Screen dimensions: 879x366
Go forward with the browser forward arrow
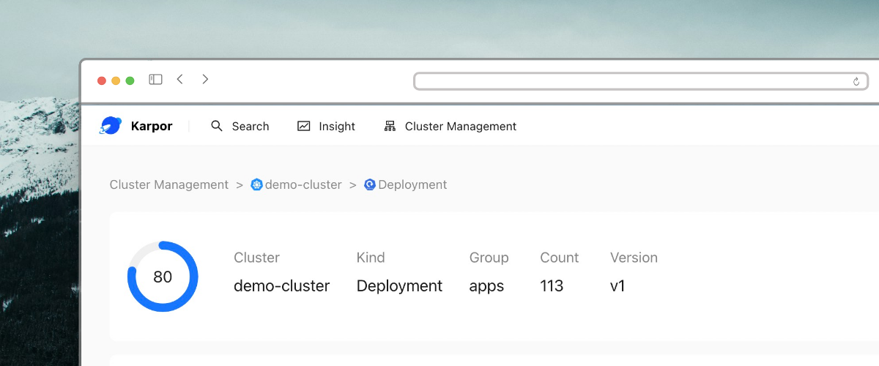[205, 80]
